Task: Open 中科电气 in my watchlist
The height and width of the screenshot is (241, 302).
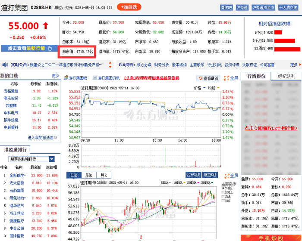Action: point(11,113)
